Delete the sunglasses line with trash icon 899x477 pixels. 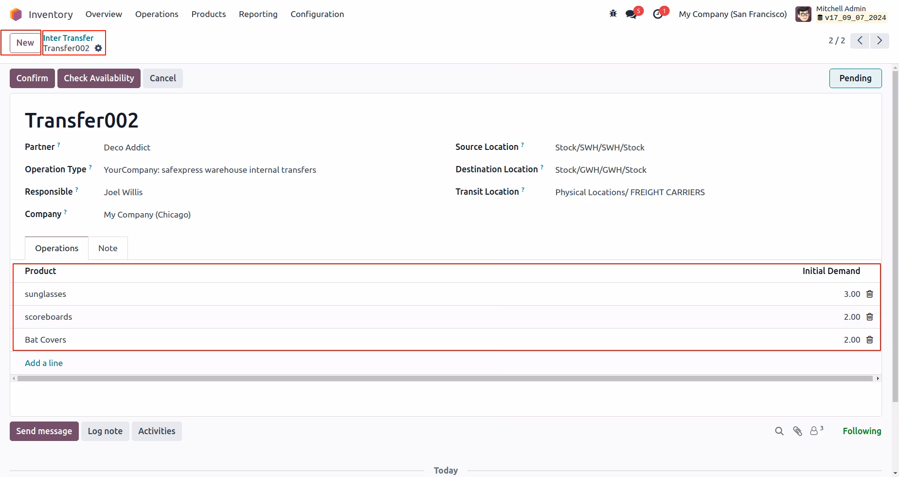pos(870,294)
